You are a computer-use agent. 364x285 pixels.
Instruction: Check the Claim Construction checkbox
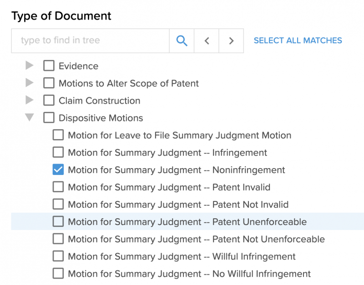(49, 100)
